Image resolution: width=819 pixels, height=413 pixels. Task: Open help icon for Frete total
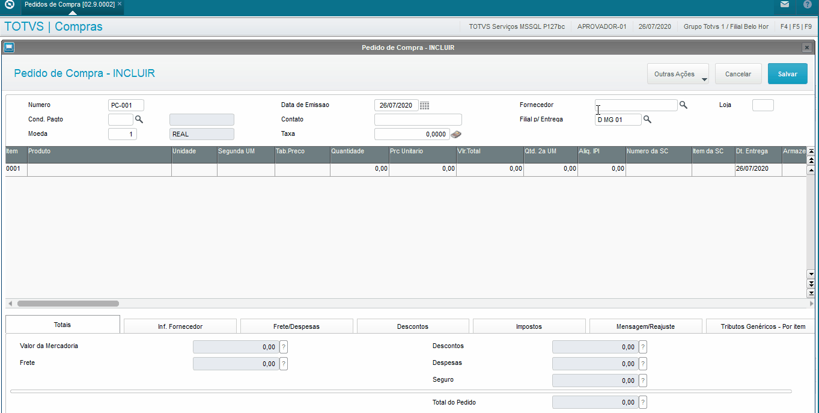[284, 364]
